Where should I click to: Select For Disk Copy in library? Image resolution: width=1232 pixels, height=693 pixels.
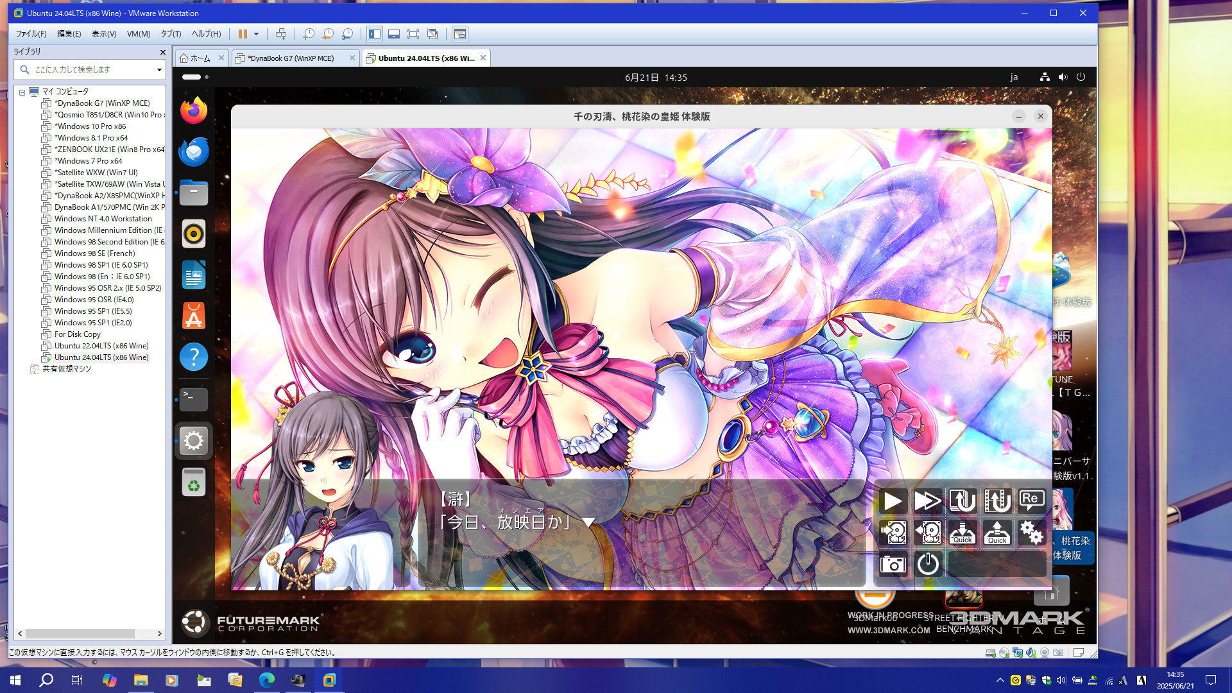click(77, 334)
